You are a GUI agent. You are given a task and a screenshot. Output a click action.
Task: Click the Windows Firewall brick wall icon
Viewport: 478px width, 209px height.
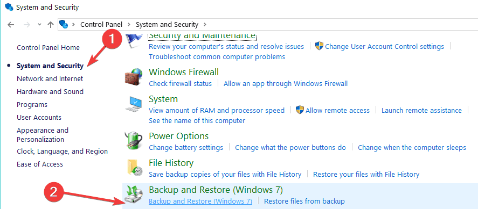134,77
